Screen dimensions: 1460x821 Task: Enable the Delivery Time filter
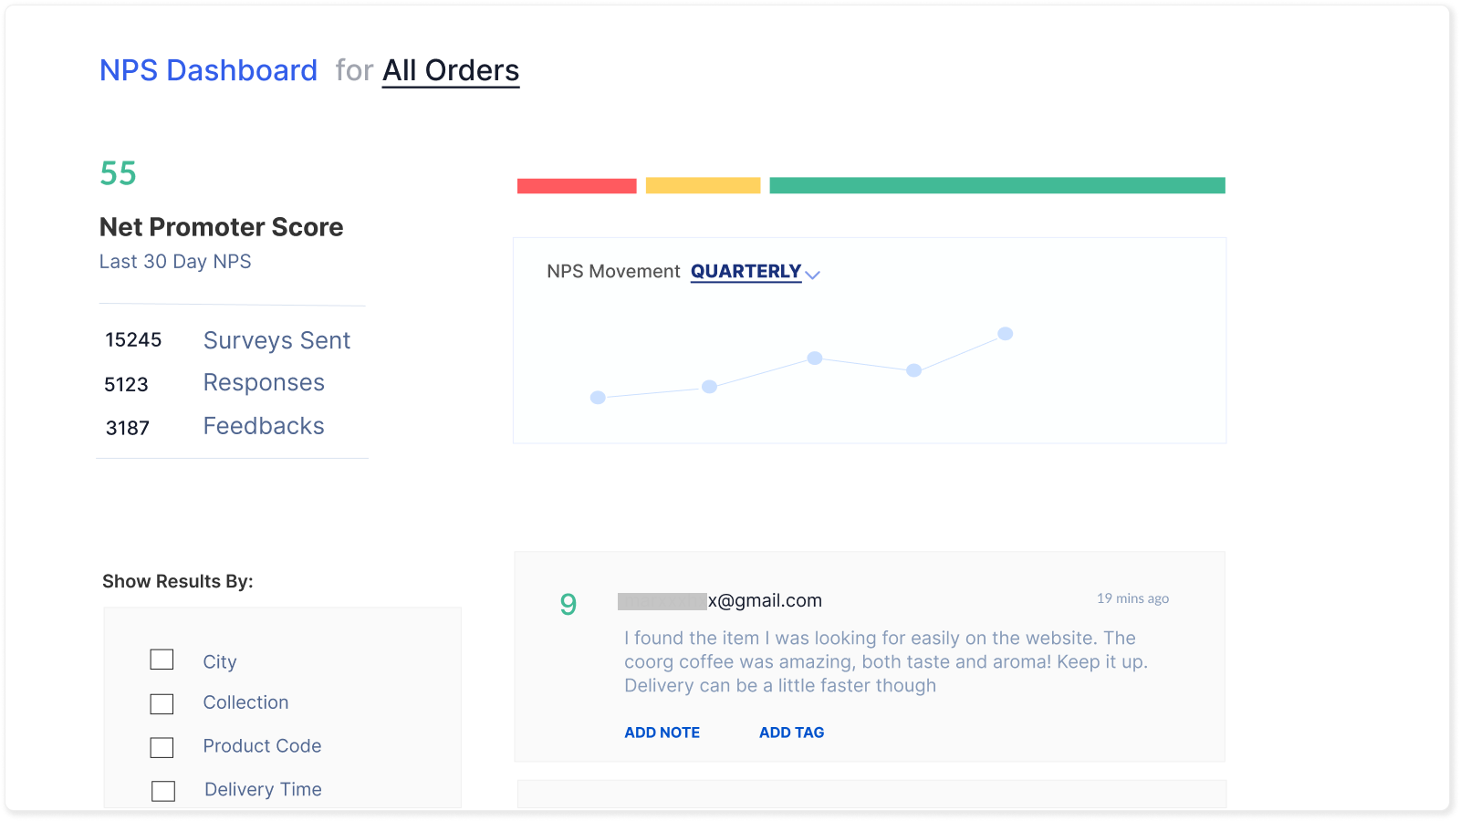pos(163,791)
